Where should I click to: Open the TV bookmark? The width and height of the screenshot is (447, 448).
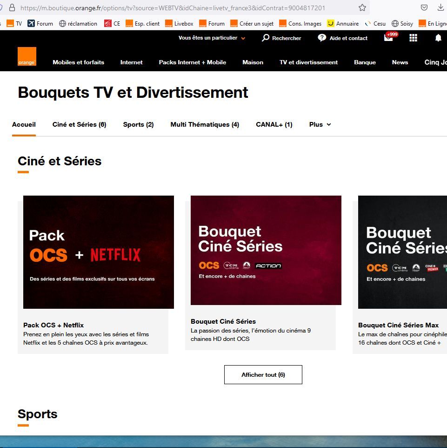pos(14,23)
